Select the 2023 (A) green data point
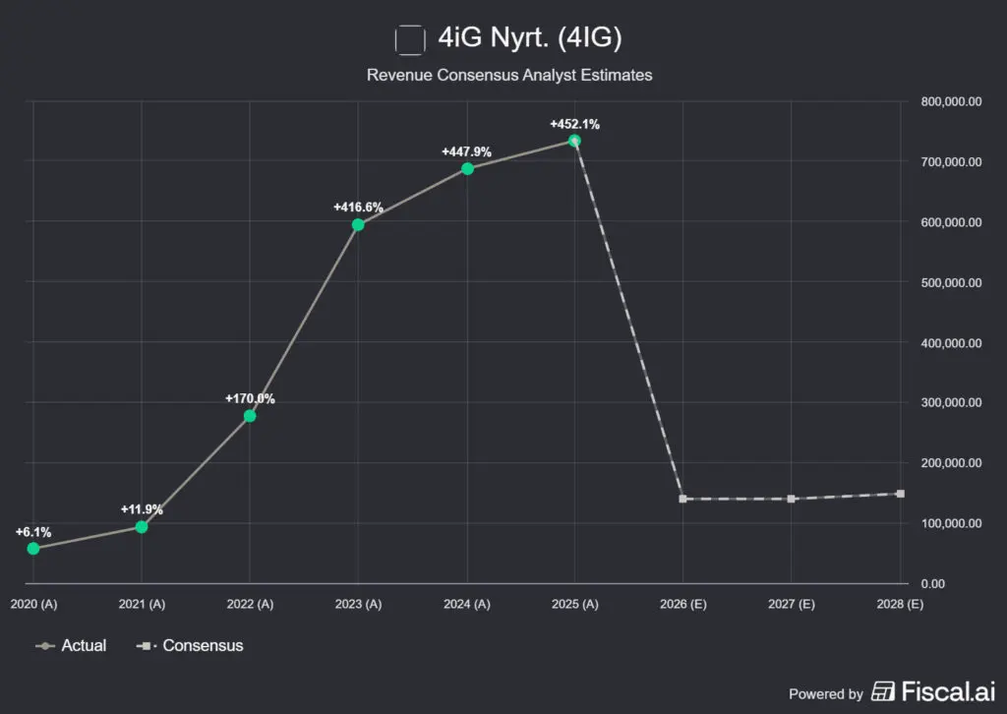 [x=358, y=225]
